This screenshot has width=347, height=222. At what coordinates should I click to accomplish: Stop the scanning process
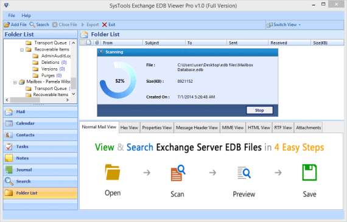(259, 110)
